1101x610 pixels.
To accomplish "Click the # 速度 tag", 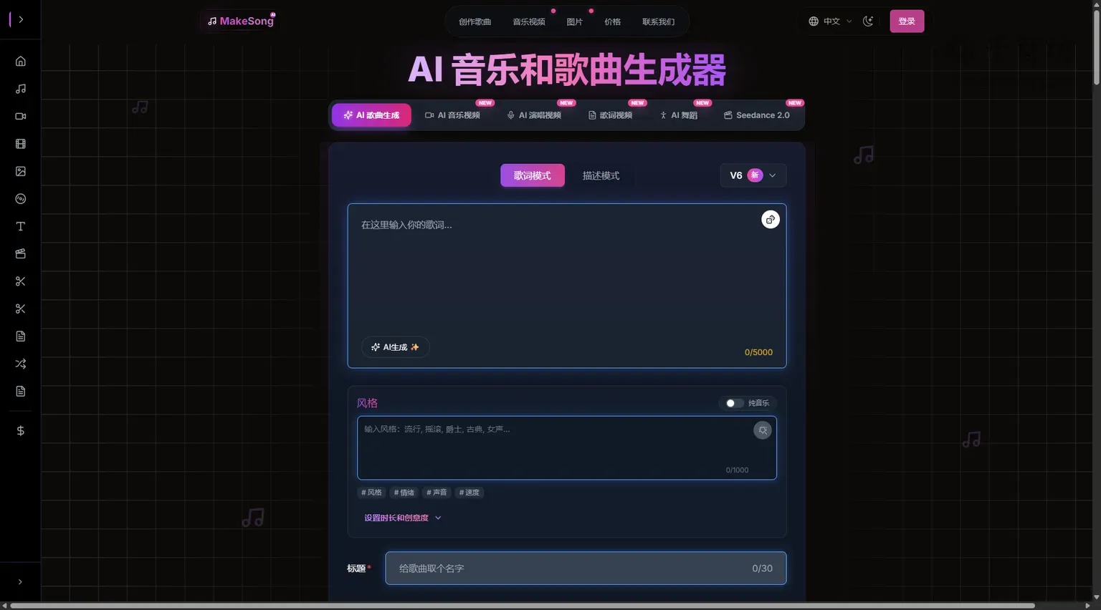I will [470, 493].
